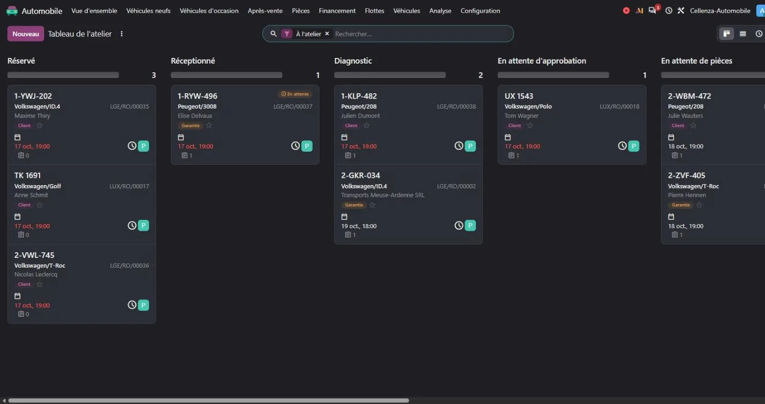Viewport: 765px width, 404px height.
Task: Open the Pièces menu
Action: click(301, 11)
